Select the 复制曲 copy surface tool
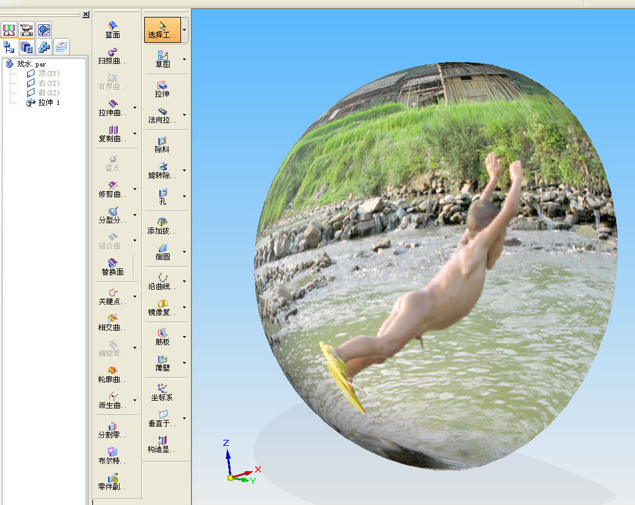Viewport: 635px width, 505px height. [112, 134]
